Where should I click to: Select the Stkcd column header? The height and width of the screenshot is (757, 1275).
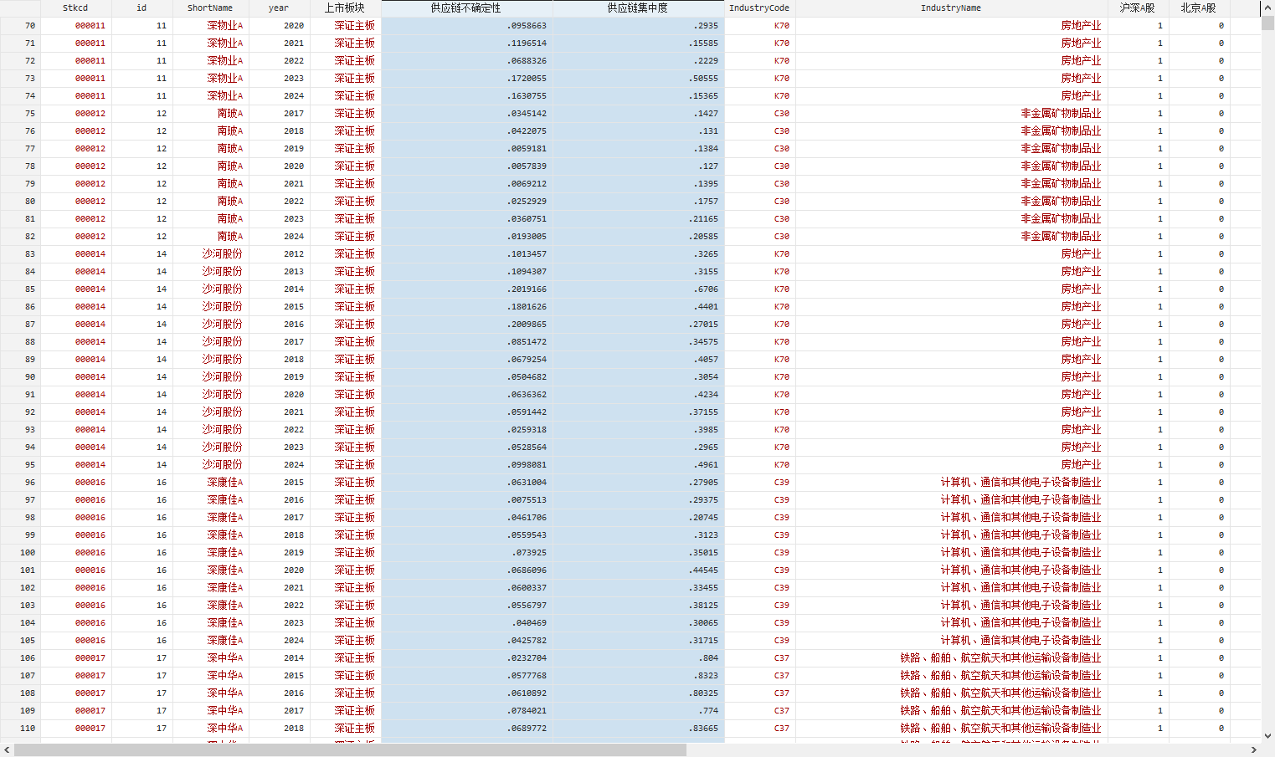(75, 8)
